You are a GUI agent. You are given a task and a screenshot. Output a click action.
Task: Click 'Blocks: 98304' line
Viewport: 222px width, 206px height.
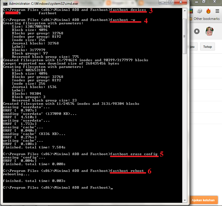click(27, 94)
